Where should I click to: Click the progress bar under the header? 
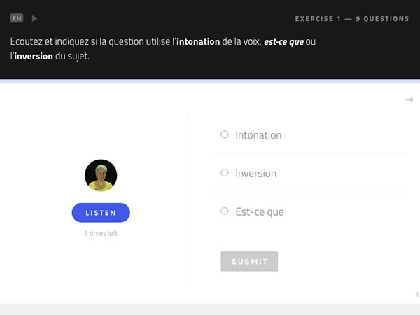[210, 81]
